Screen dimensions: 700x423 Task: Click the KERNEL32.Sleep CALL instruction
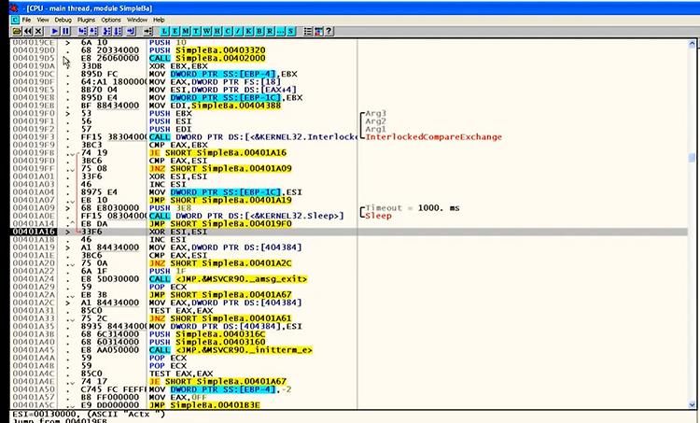click(x=246, y=216)
